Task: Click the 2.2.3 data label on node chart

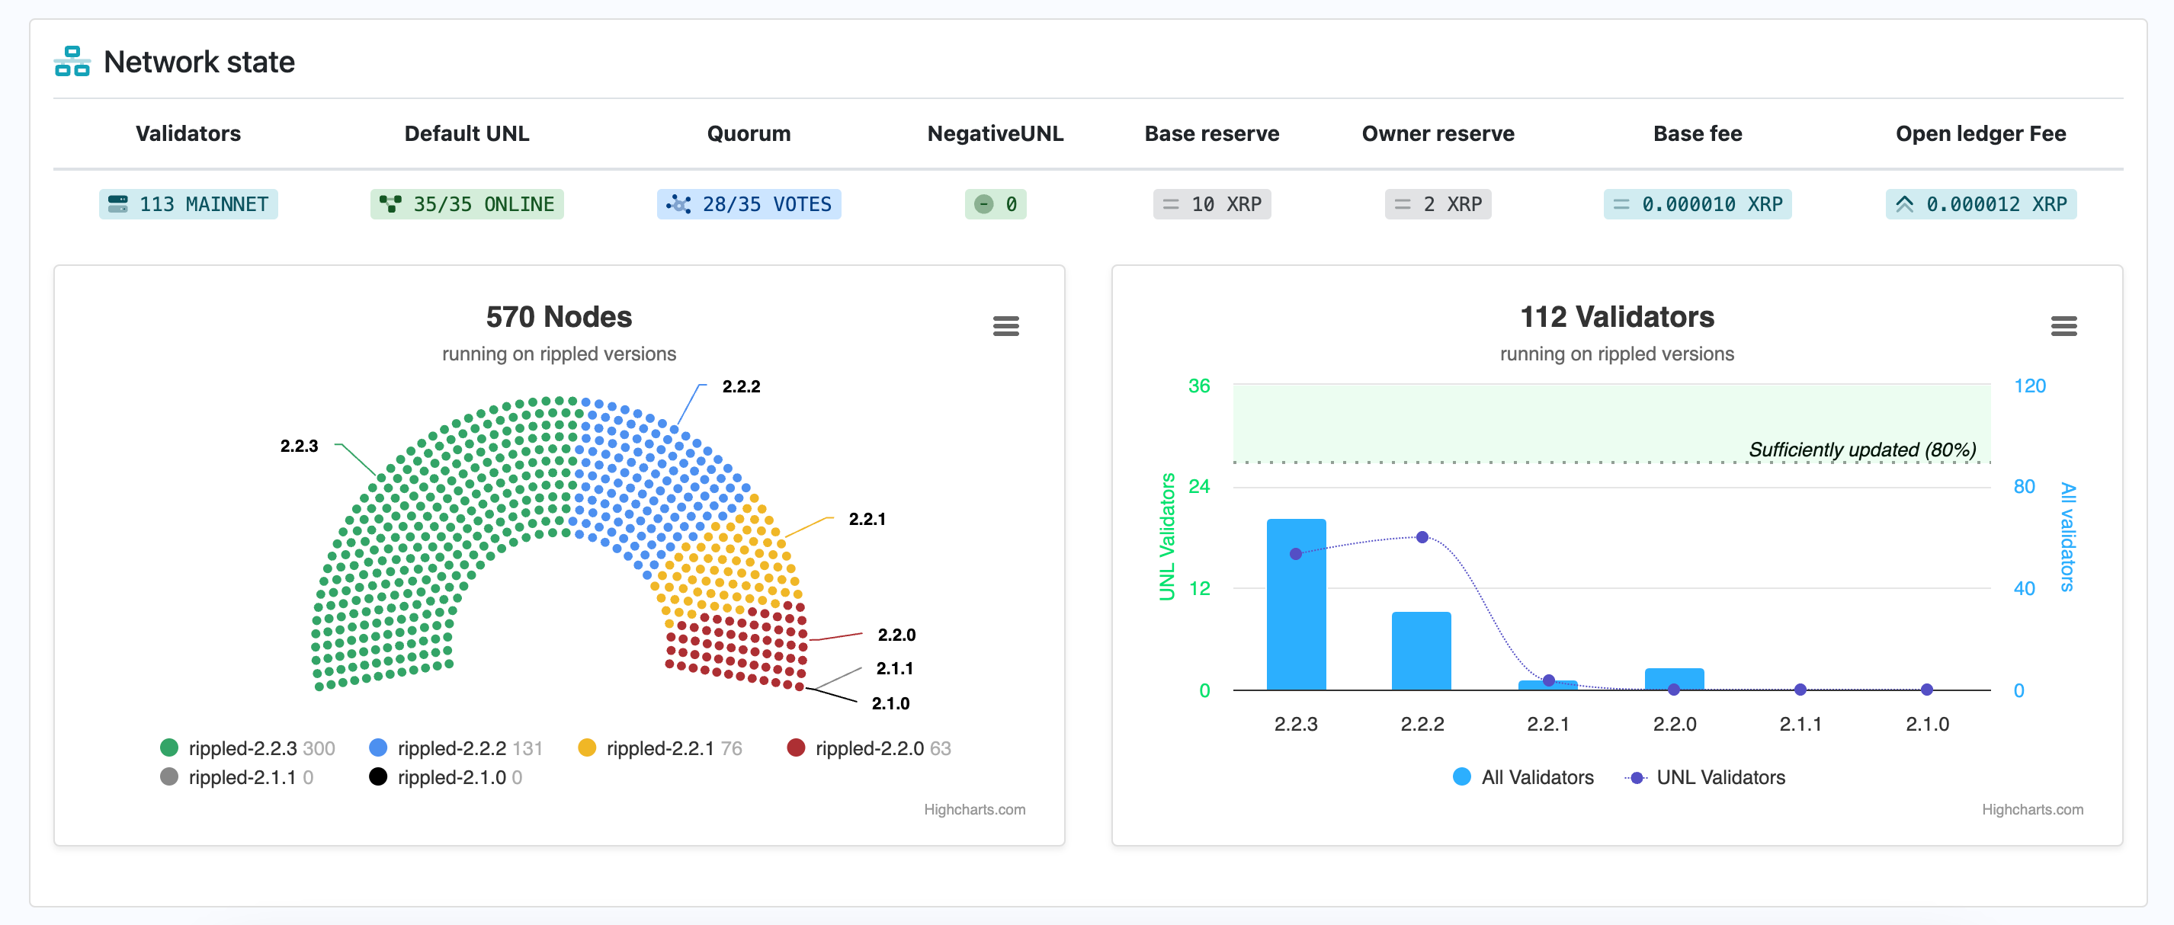Action: click(x=299, y=446)
